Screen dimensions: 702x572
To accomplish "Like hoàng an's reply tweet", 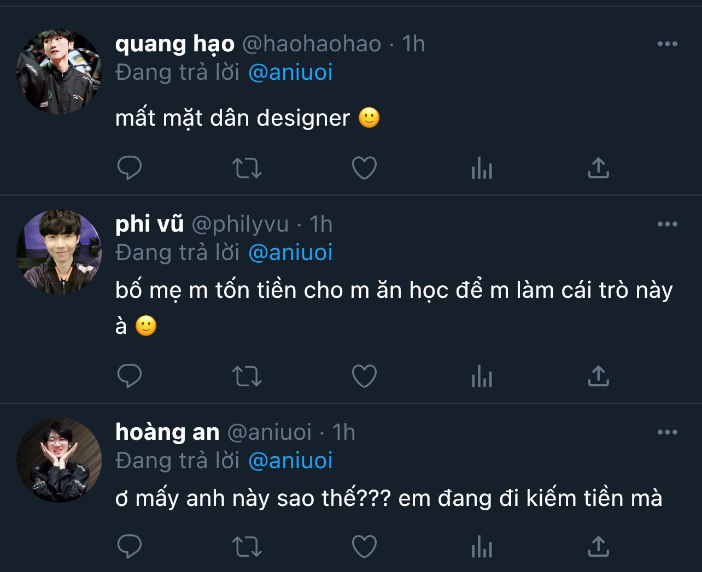I will tap(364, 547).
